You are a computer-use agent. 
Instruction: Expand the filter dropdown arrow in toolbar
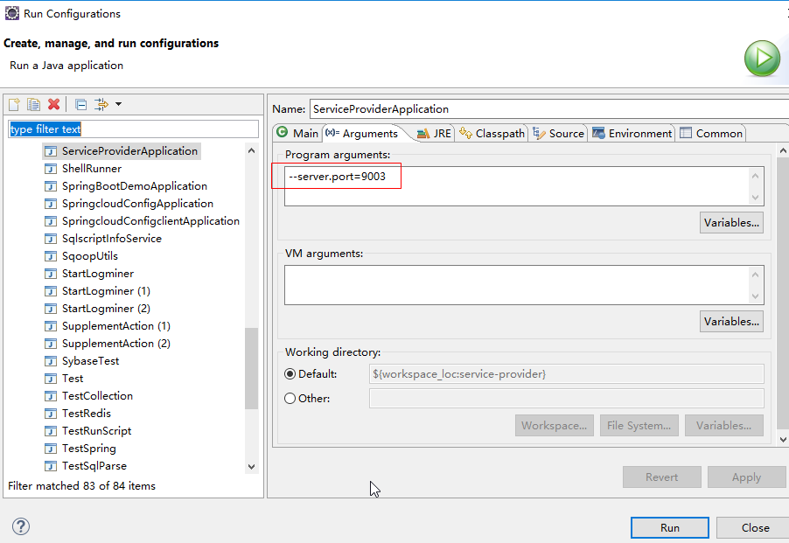click(118, 104)
